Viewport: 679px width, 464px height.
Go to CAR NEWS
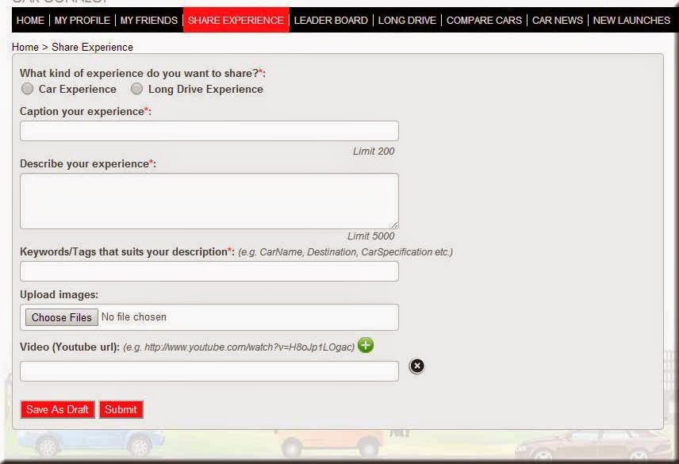tap(558, 21)
